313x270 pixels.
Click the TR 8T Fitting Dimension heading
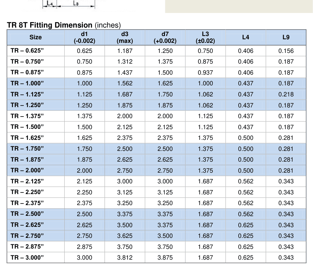coord(50,25)
